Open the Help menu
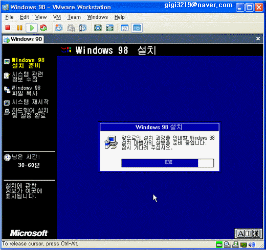 click(x=119, y=17)
